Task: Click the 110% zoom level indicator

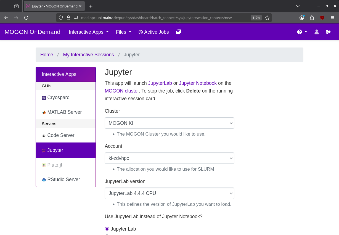Action: pos(256,18)
